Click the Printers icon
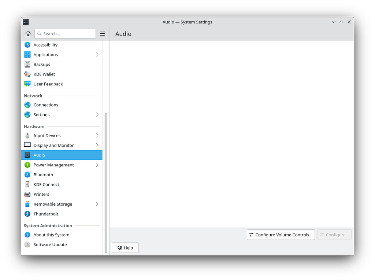Viewport: 375px width, 280px height. tap(27, 194)
